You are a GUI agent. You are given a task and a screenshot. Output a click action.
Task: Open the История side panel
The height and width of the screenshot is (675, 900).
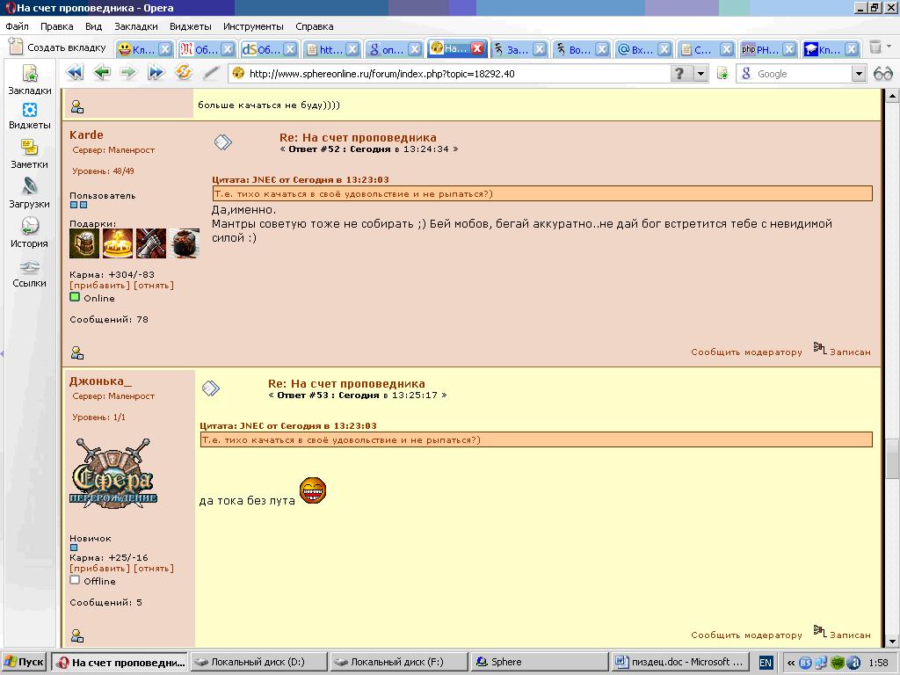point(30,233)
